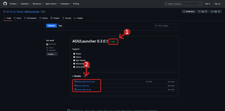
Task: Open Actions via its play icon
Action: [x=40, y=18]
